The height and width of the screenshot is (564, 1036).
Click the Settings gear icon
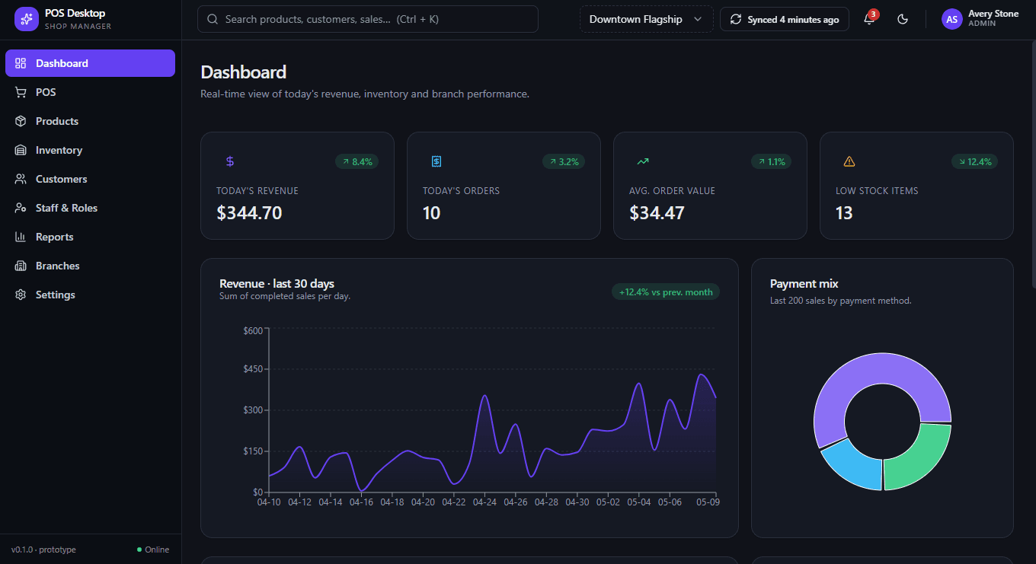click(x=21, y=295)
